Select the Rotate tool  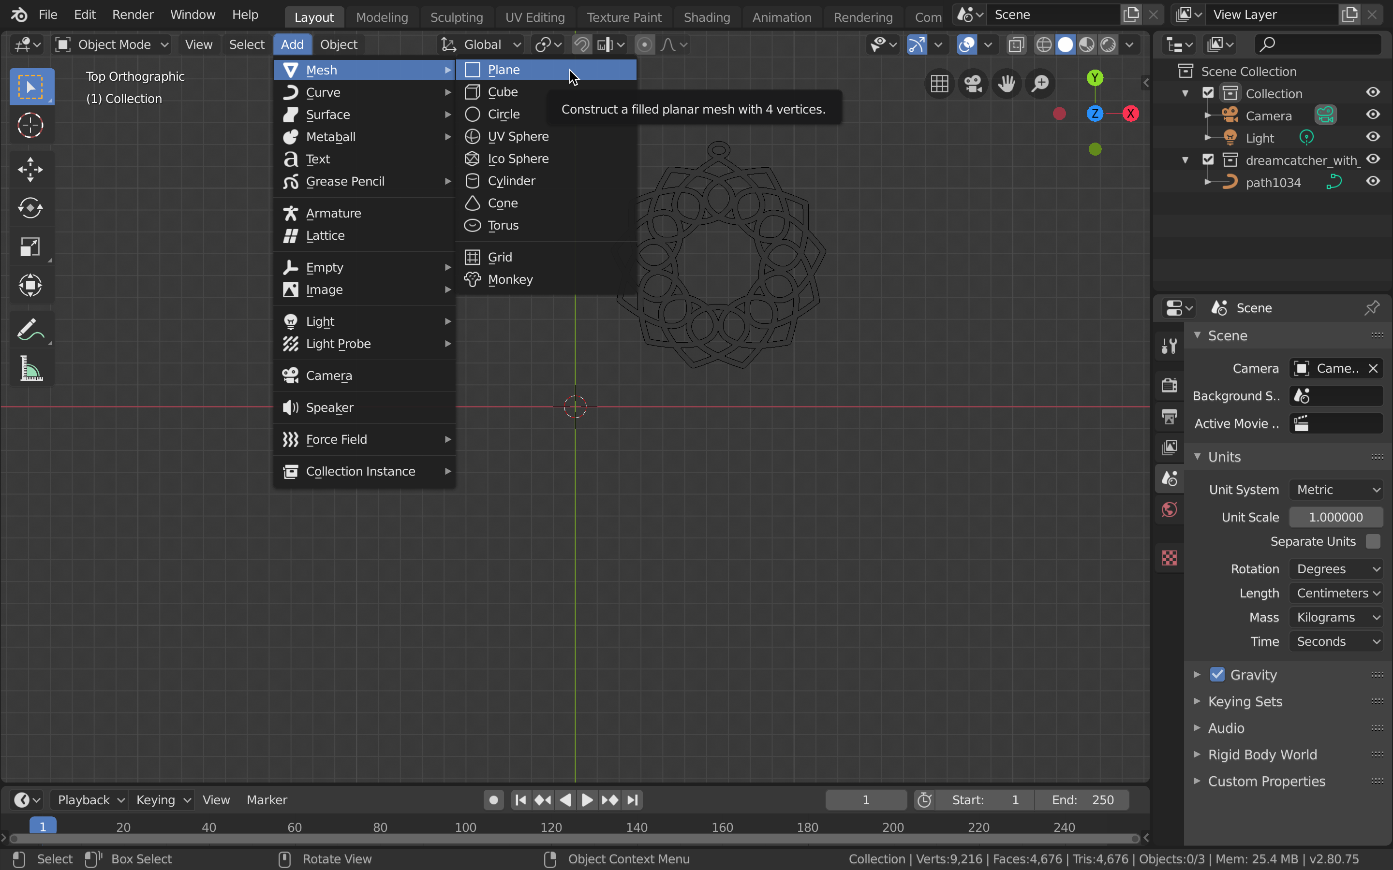[30, 208]
